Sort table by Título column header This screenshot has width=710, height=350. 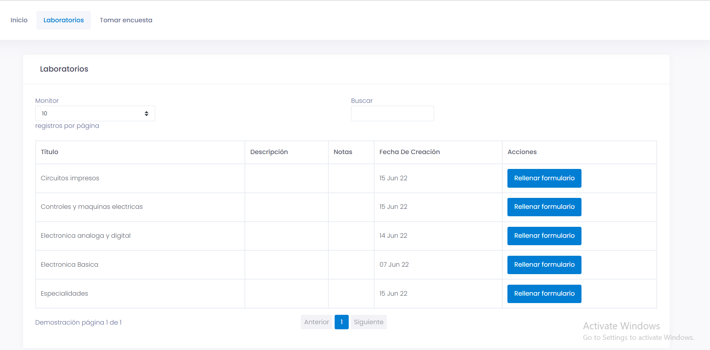coord(49,152)
